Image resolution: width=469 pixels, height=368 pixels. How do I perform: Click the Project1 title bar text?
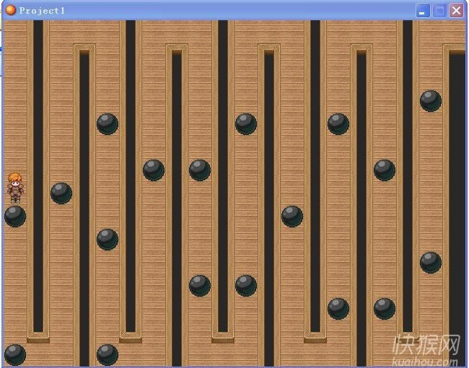[x=42, y=11]
